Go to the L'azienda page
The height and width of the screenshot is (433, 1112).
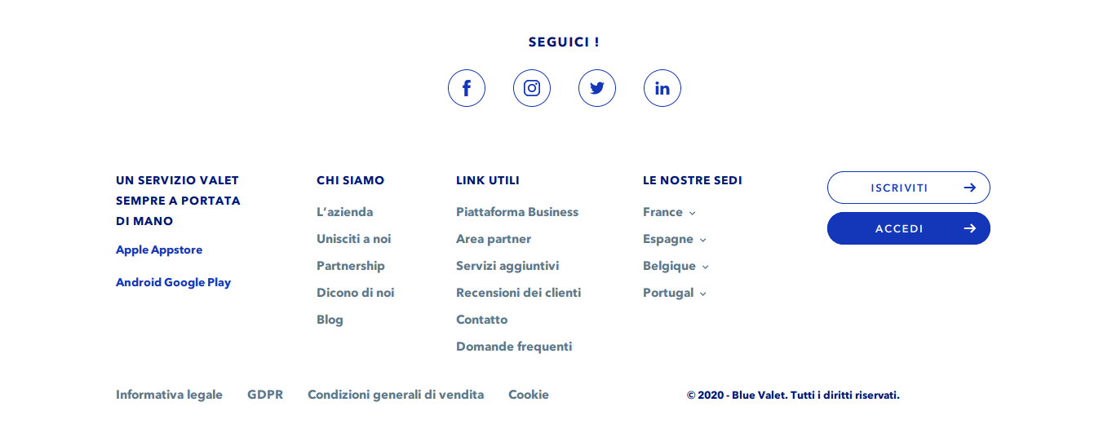coord(344,212)
